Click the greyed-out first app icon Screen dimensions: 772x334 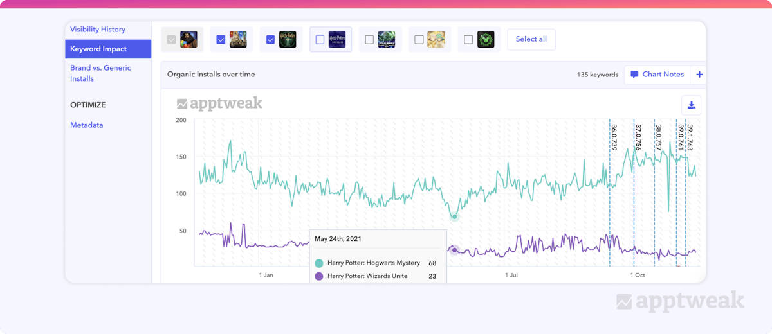188,40
